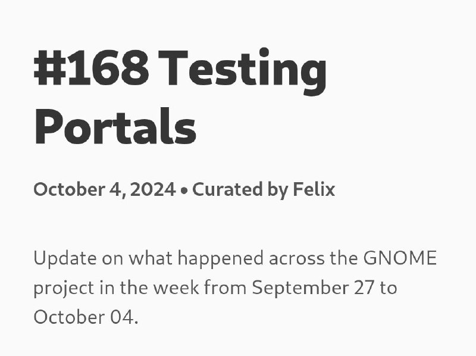Click the word "week" in the summary

pos(176,288)
